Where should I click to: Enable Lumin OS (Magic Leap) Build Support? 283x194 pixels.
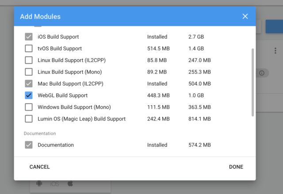pos(29,119)
